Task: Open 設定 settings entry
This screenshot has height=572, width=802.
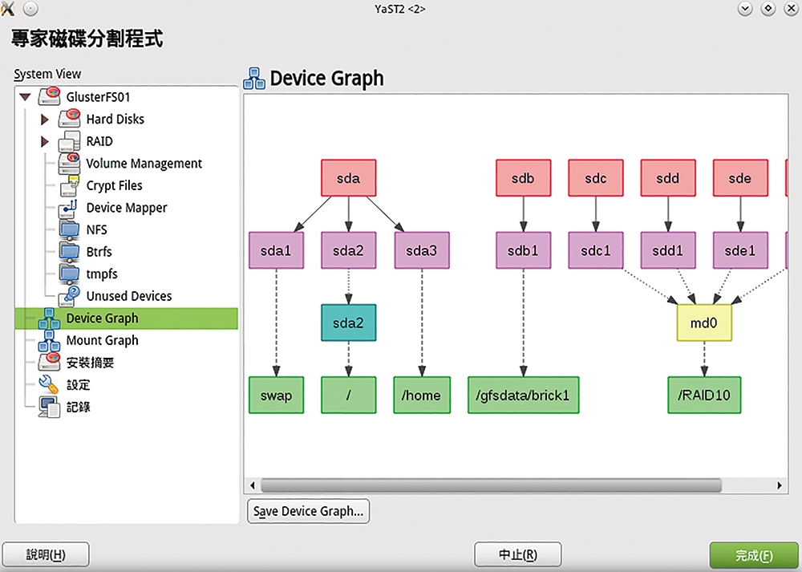Action: click(79, 385)
